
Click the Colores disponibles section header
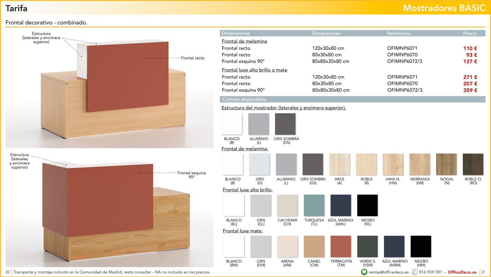point(353,99)
